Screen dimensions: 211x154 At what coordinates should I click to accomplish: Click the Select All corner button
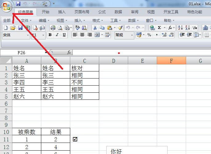[x=6, y=61]
